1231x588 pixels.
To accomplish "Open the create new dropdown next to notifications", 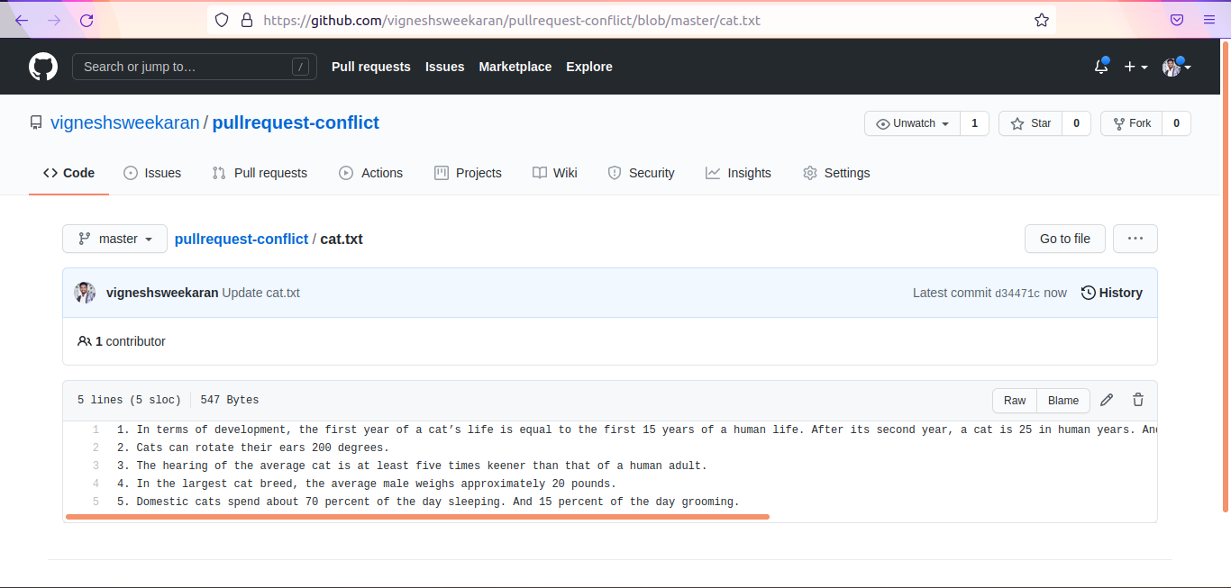I will [x=1135, y=66].
